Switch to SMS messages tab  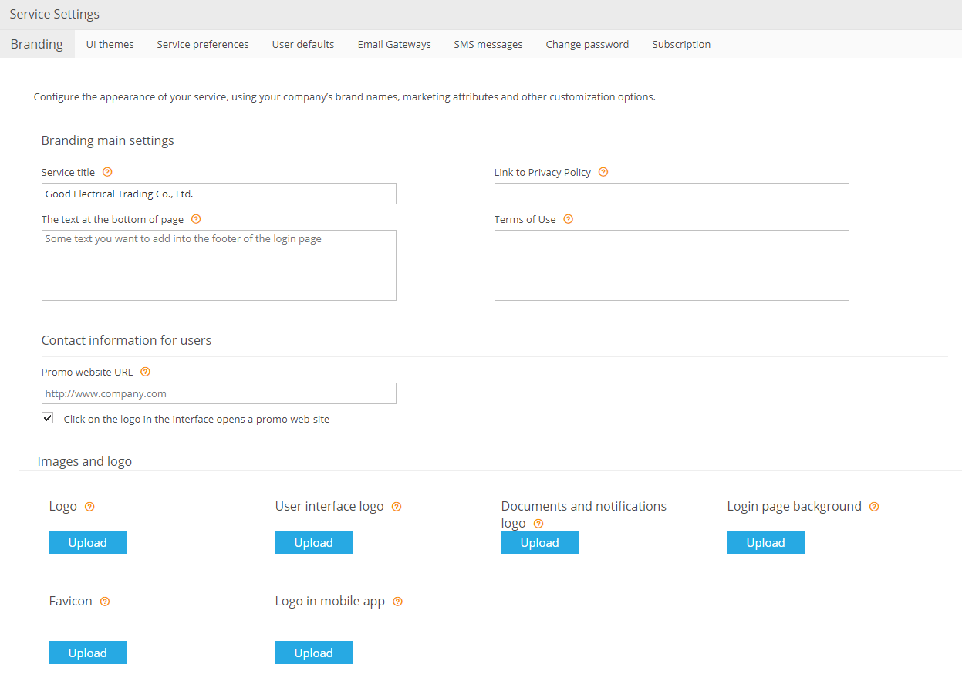488,44
